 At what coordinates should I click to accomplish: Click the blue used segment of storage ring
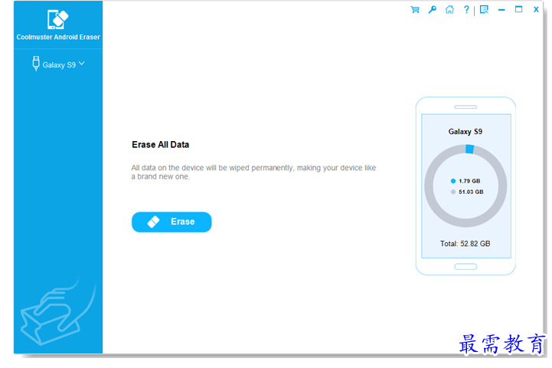pos(469,149)
